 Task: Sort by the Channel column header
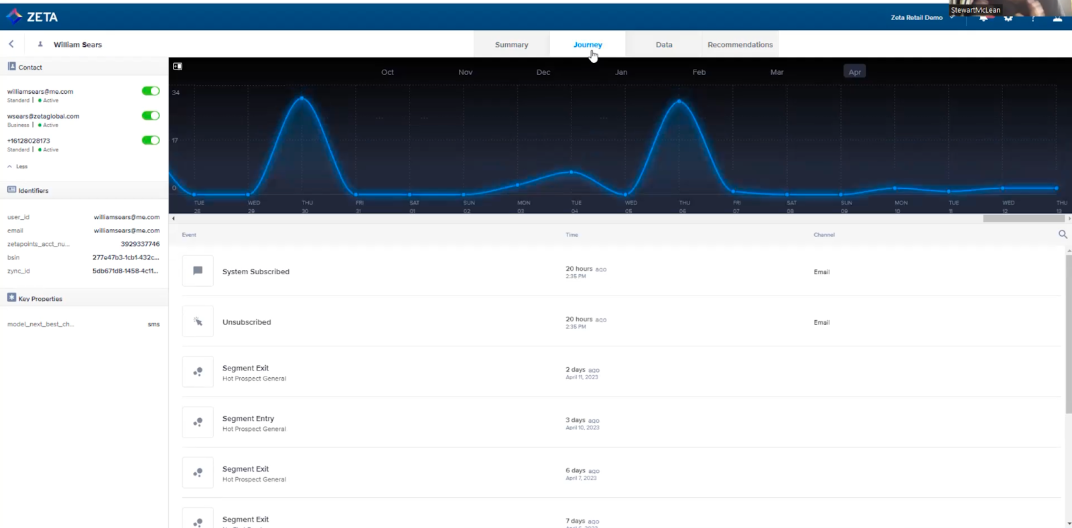824,235
